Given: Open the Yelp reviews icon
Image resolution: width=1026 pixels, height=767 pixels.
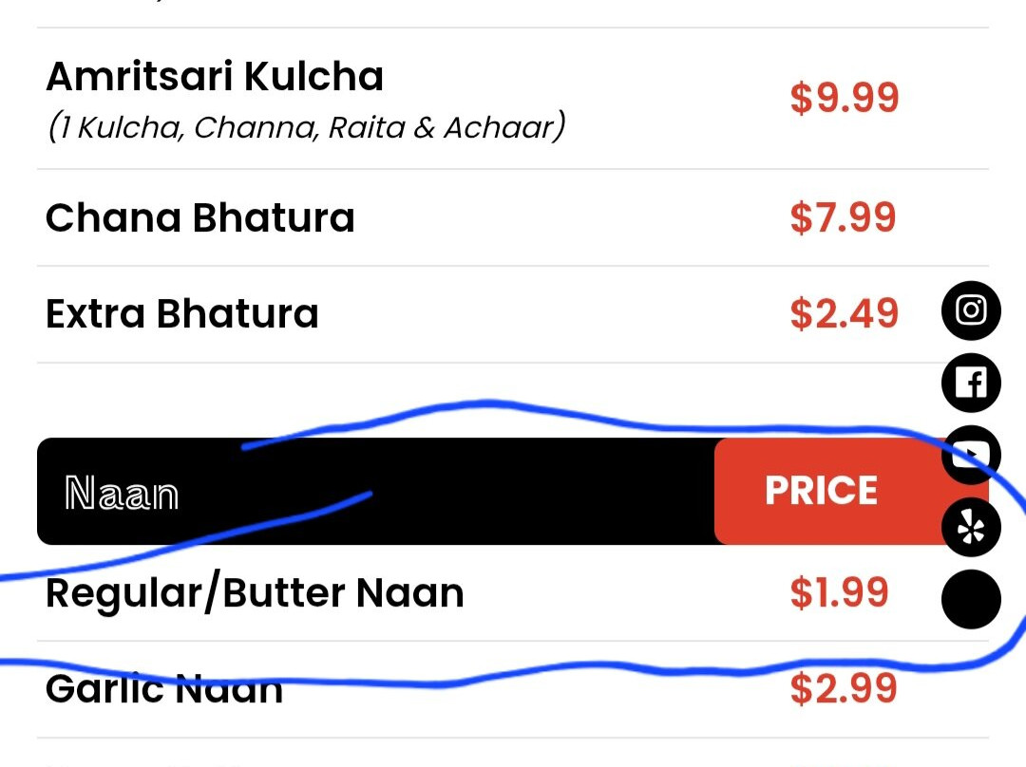Looking at the screenshot, I should pos(971,528).
